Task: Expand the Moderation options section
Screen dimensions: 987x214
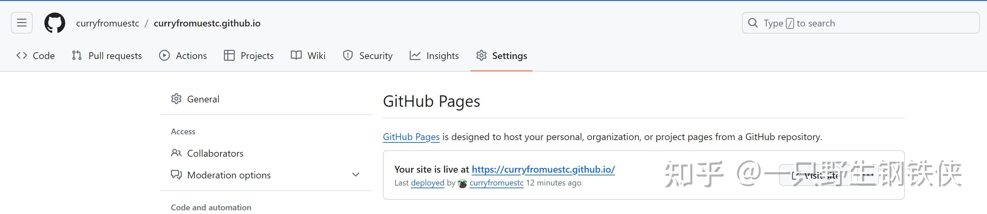Action: tap(356, 174)
